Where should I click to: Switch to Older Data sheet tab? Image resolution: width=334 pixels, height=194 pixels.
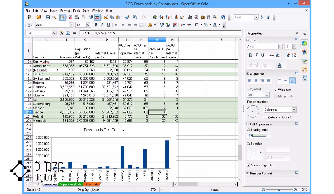(x=92, y=184)
